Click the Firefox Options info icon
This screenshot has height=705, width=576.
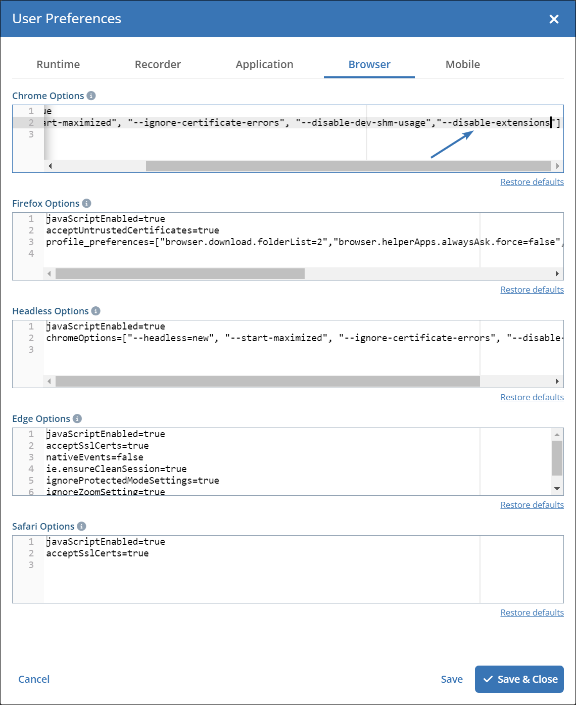pos(86,203)
